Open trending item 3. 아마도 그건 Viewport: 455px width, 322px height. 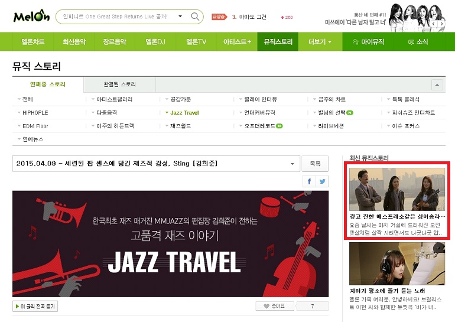249,17
